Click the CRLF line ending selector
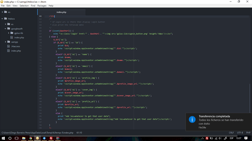The image size is (252, 141). 231,133
